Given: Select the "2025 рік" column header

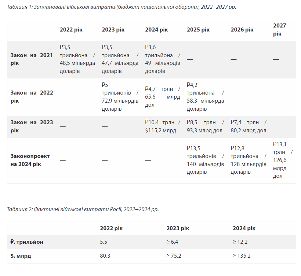Looking at the screenshot, I should coord(198,30).
